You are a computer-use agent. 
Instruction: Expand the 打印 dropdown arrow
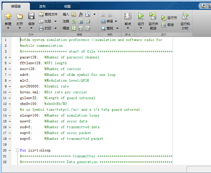[x=56, y=28]
